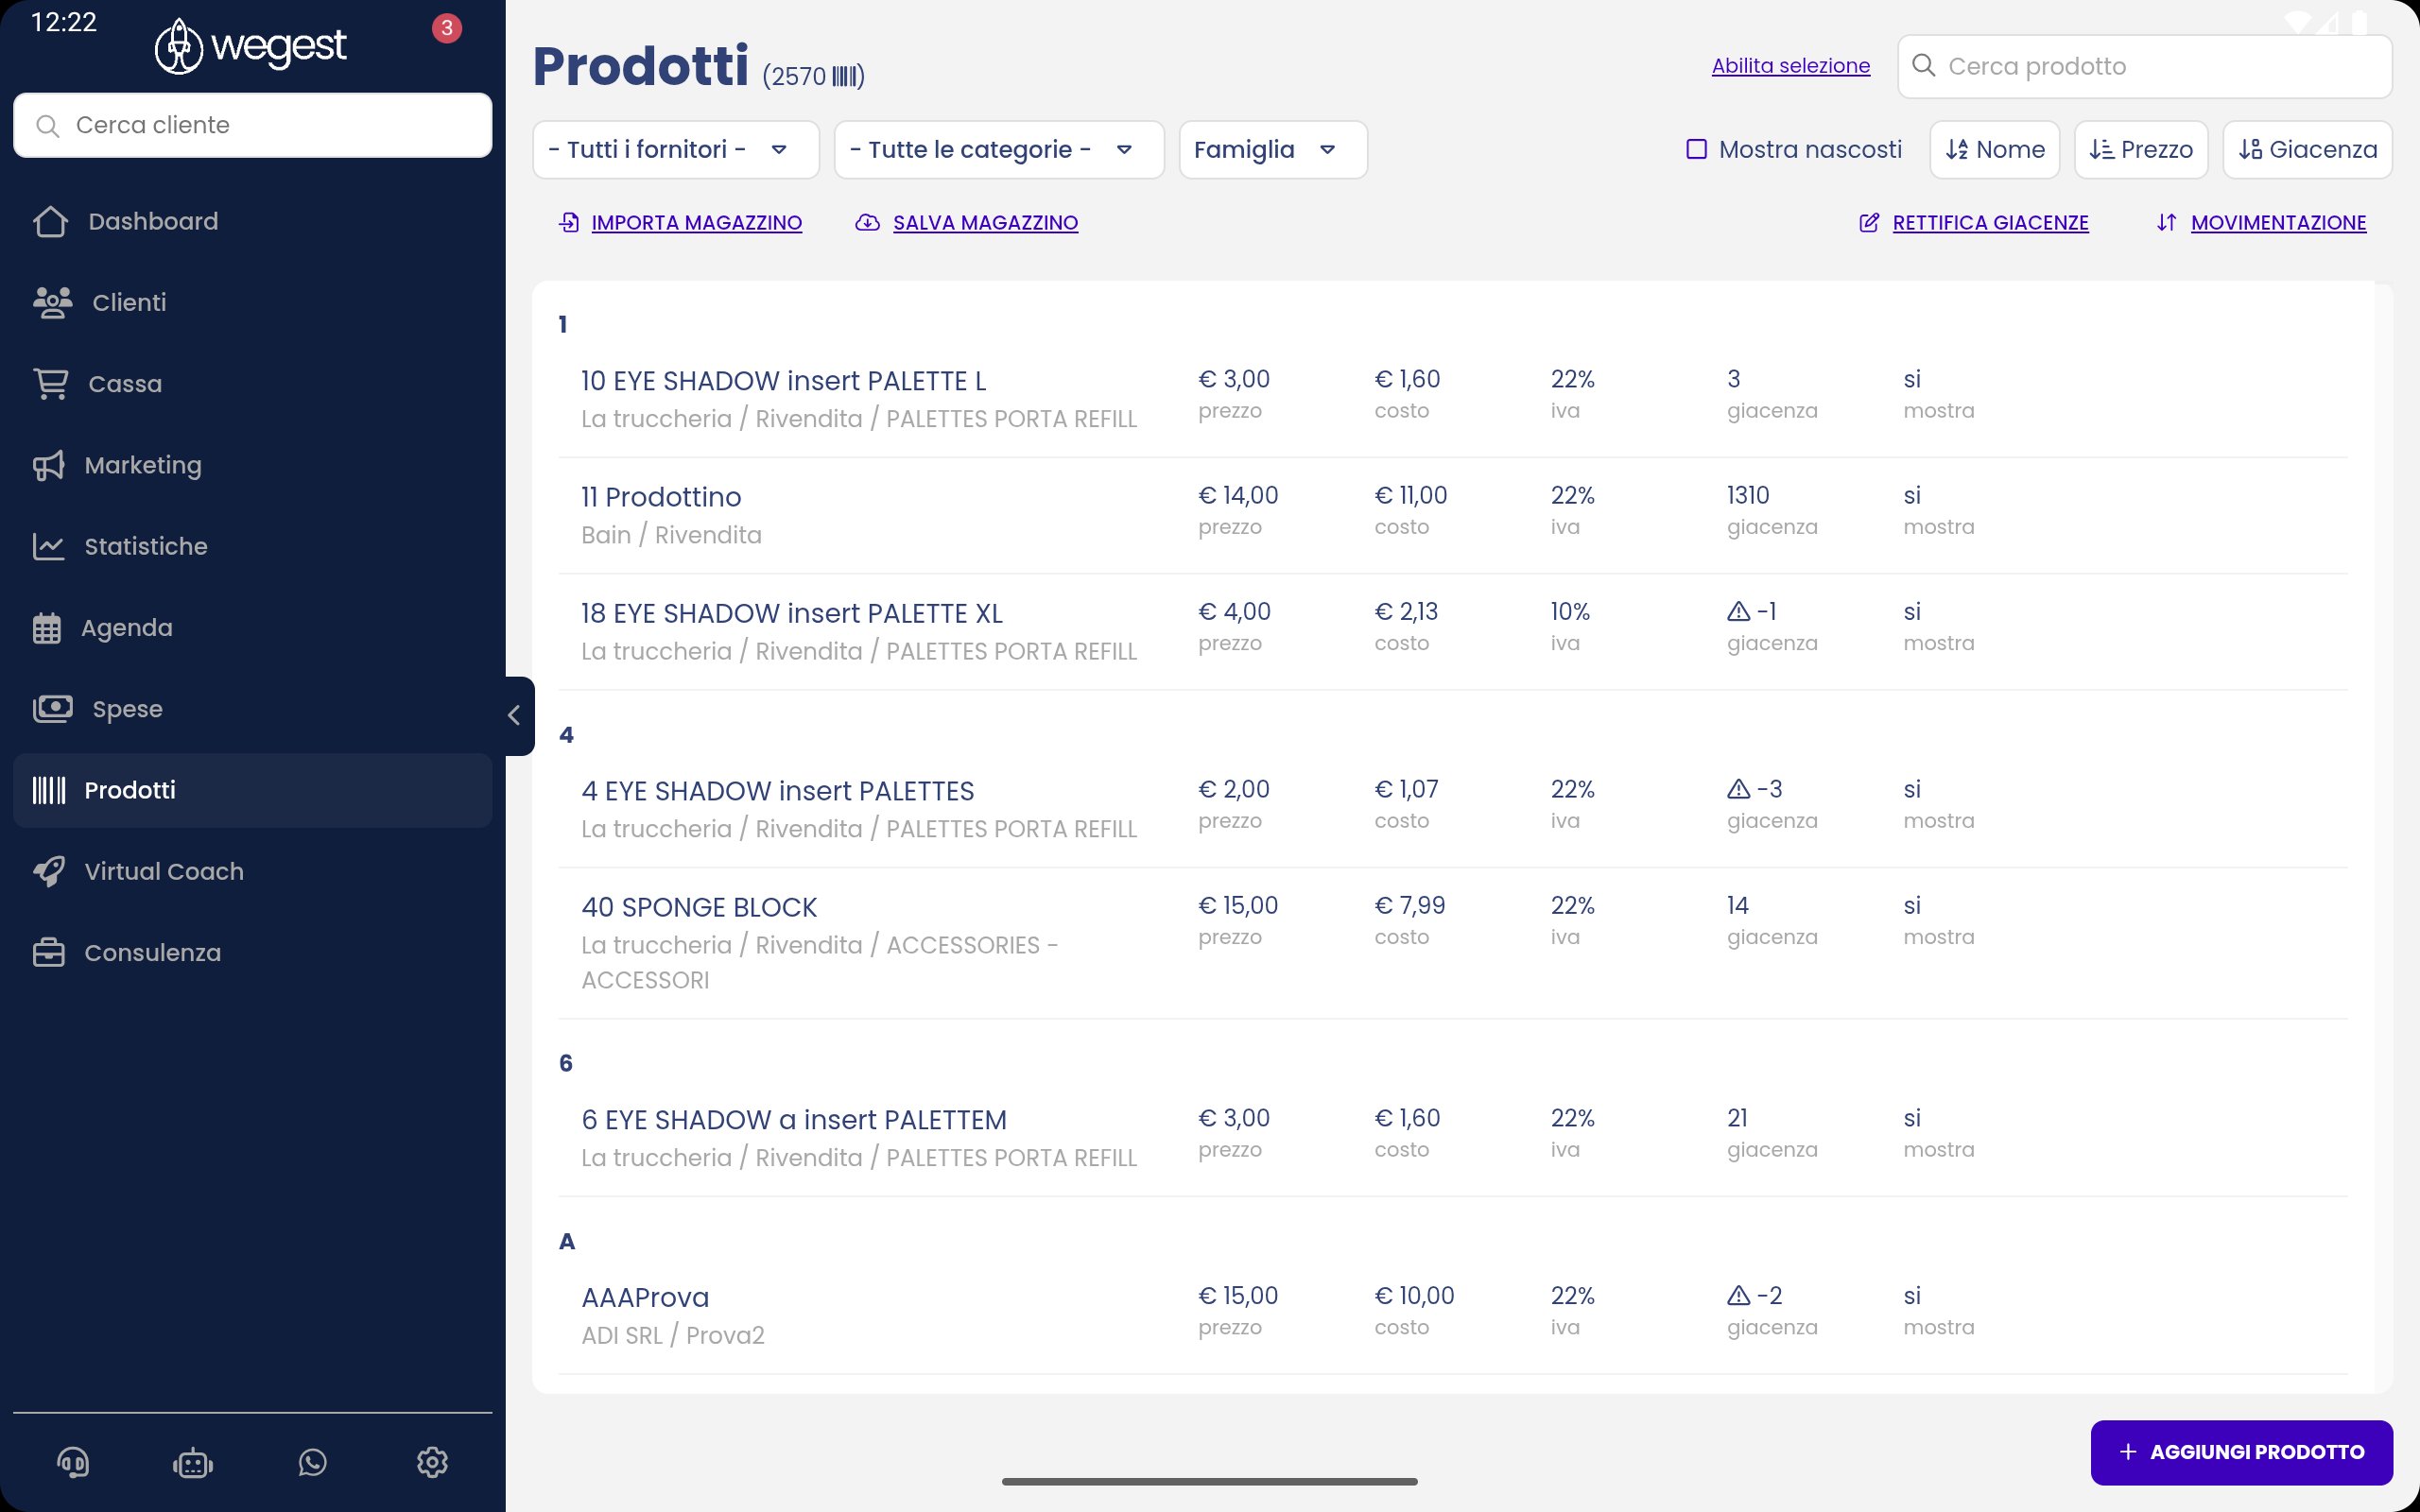
Task: Open the Tutte le categorie dropdown
Action: point(998,150)
